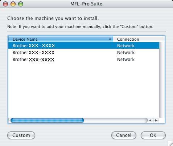The width and height of the screenshot is (173, 146).
Task: Click the Connection column header
Action: click(x=139, y=39)
